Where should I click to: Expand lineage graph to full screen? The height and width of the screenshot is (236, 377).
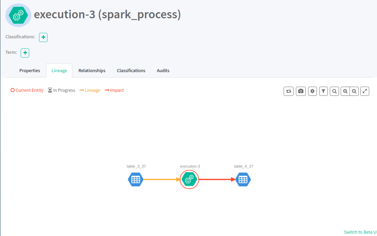pos(365,91)
